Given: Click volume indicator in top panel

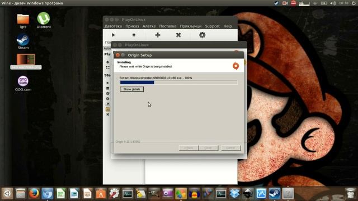Looking at the screenshot, I should click(x=333, y=3).
